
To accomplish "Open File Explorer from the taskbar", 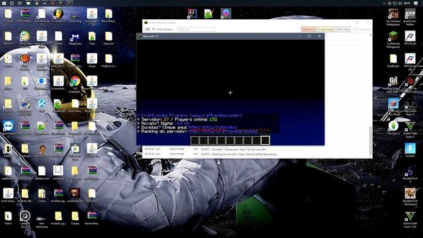I will pos(28,3).
